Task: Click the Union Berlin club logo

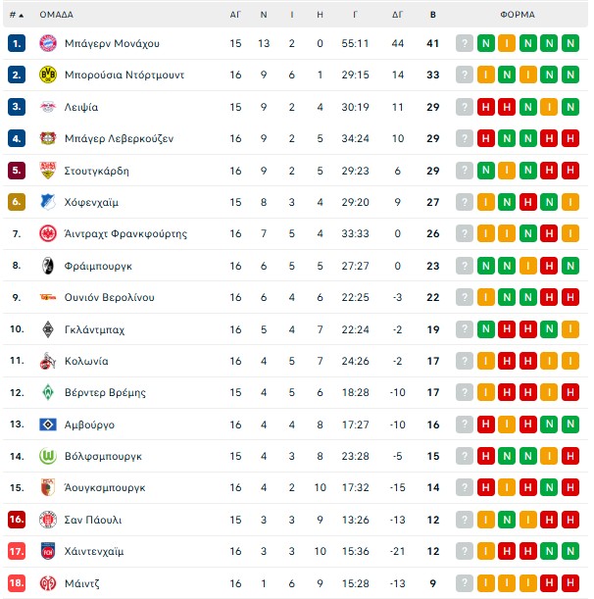Action: [46, 297]
